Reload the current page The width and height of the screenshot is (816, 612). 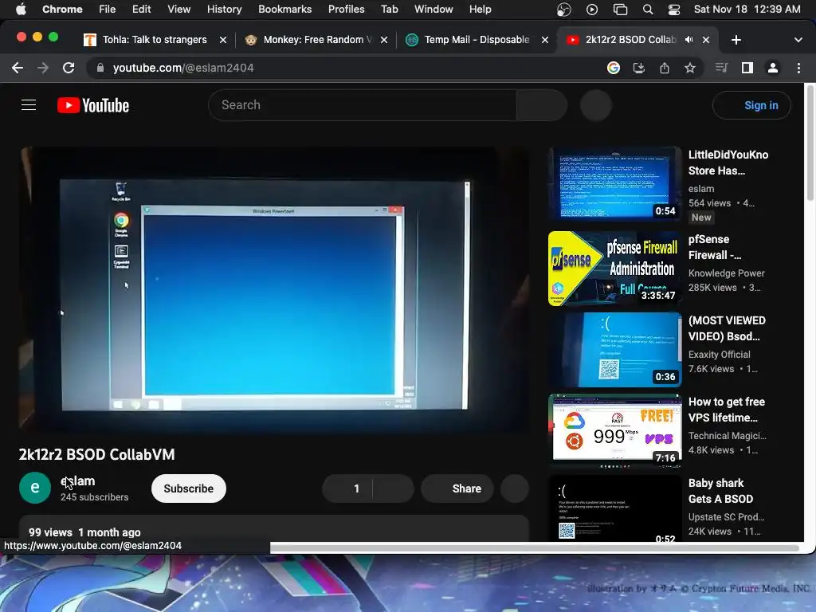(x=69, y=68)
